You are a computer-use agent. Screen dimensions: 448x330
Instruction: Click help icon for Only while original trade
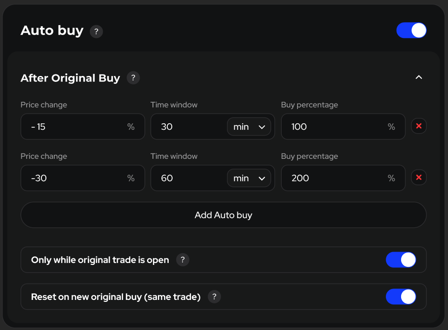click(x=183, y=260)
